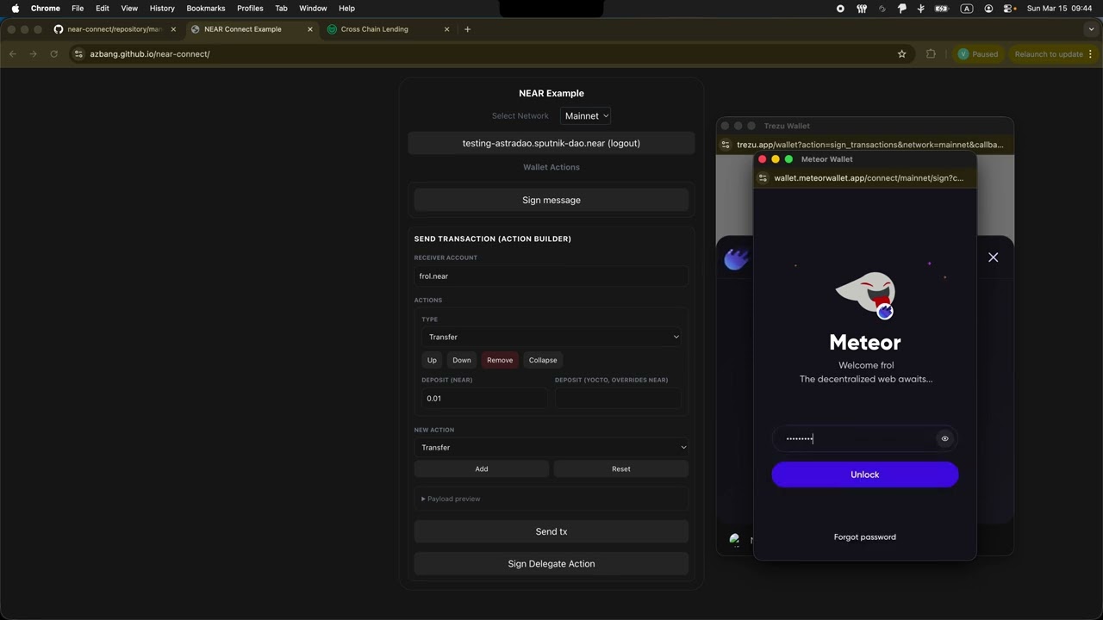The width and height of the screenshot is (1103, 620).
Task: Open the New Action dropdown
Action: tap(551, 447)
